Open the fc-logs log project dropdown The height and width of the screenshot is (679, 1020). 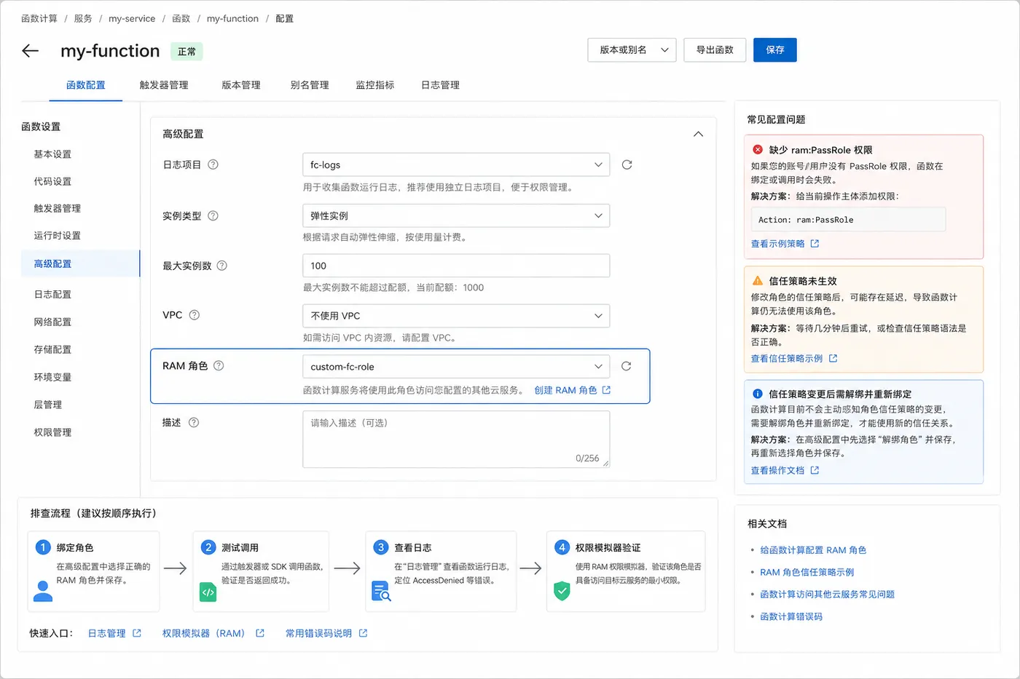(x=456, y=165)
